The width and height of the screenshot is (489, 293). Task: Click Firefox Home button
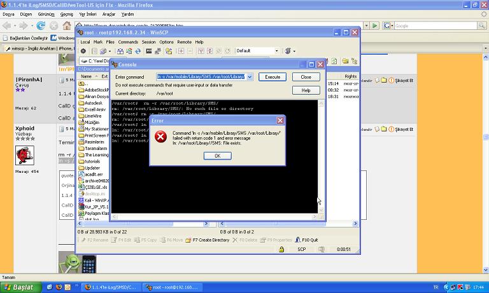[66, 25]
